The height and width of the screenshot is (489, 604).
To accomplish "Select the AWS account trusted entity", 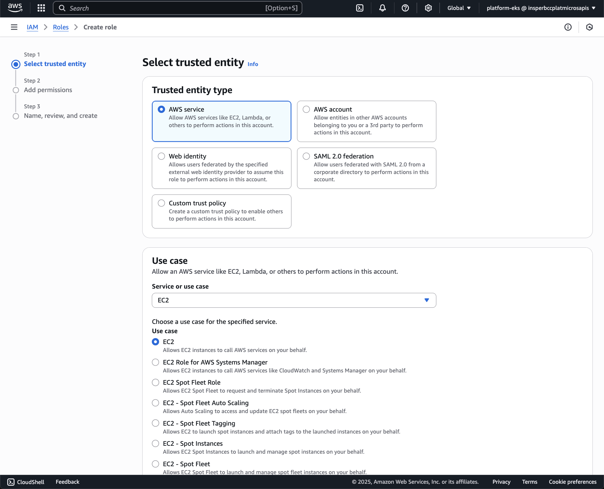I will coord(306,109).
